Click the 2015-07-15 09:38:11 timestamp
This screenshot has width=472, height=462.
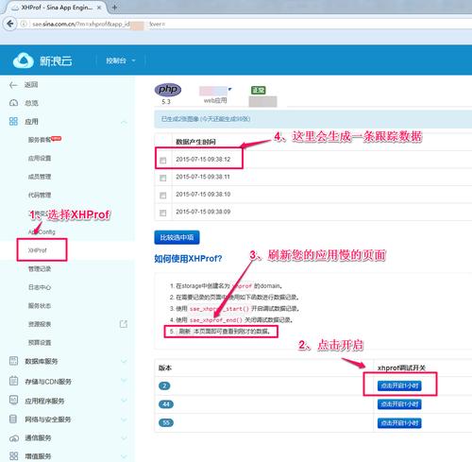203,177
